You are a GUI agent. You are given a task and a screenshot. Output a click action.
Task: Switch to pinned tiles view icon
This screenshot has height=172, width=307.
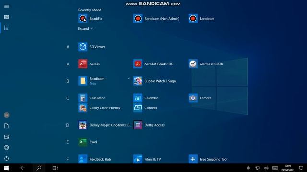point(6,17)
